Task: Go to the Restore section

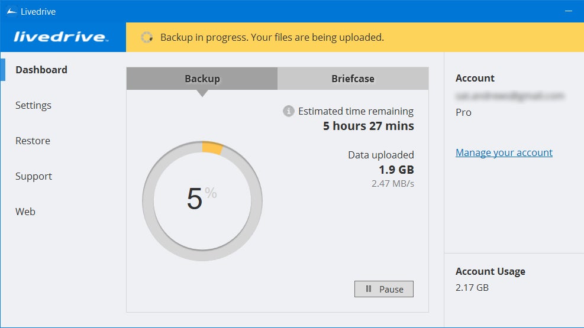Action: point(33,141)
